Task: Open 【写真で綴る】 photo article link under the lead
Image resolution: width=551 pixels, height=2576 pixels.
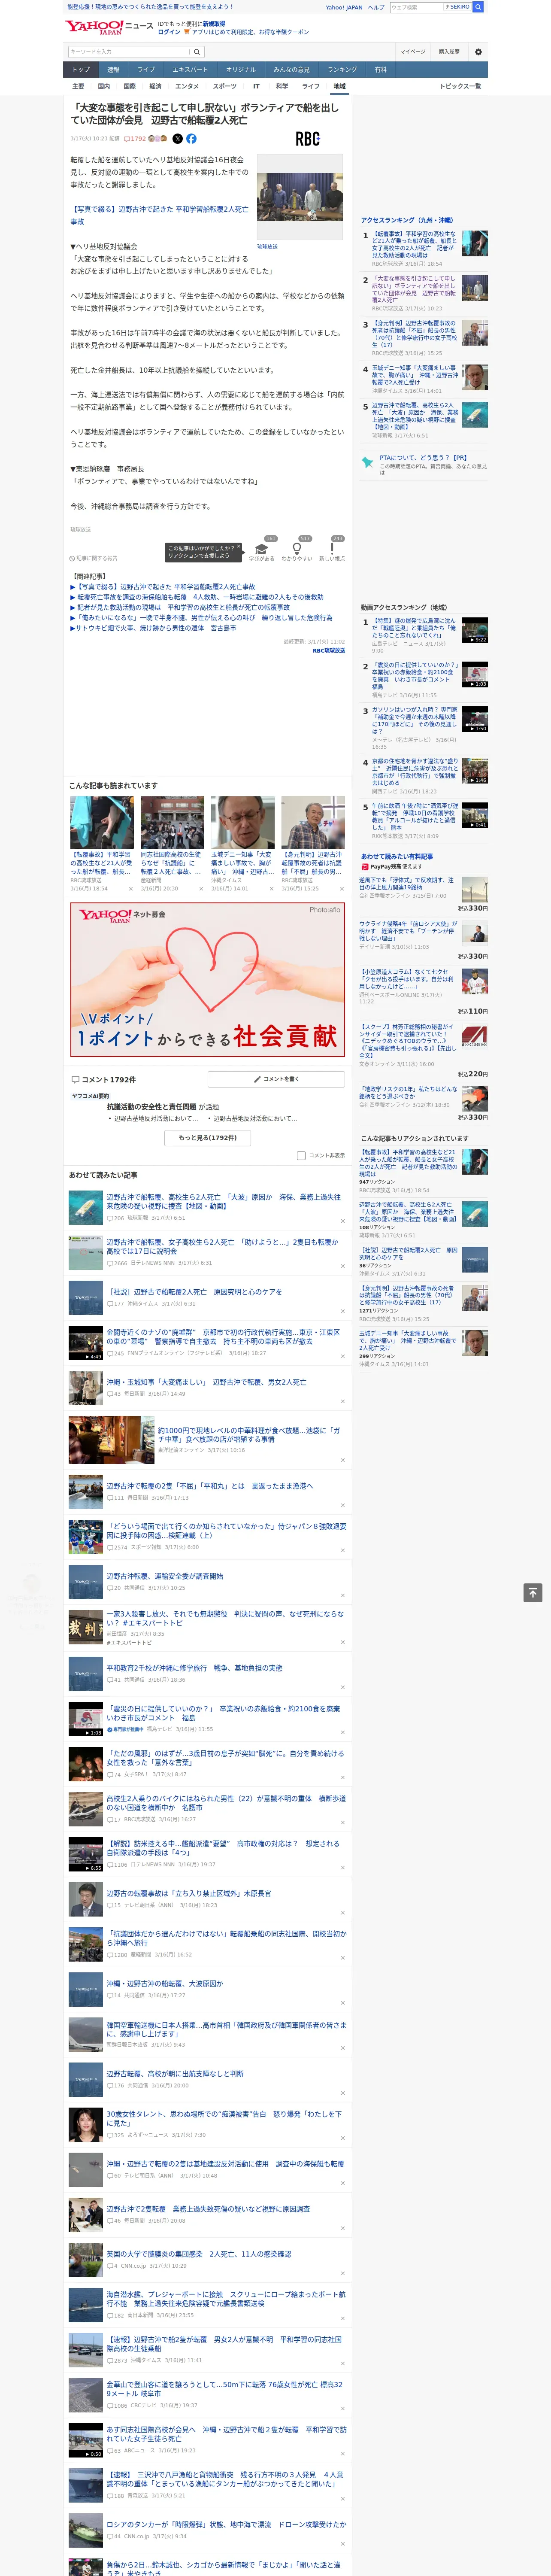Action: click(x=159, y=215)
